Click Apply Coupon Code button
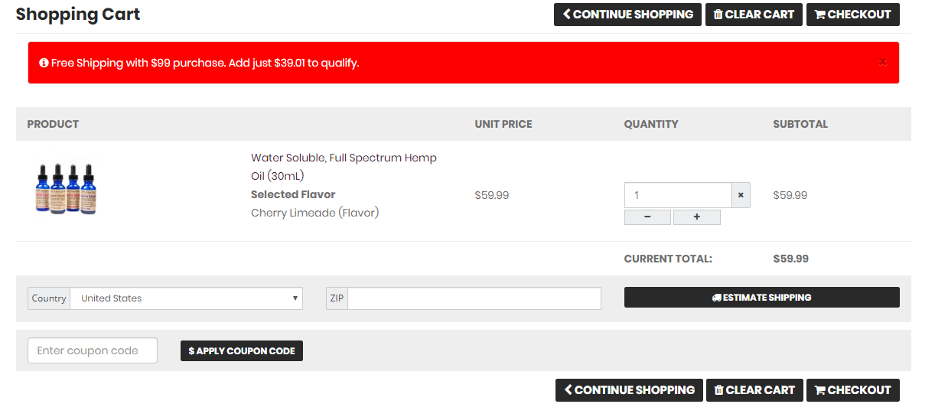Image resolution: width=935 pixels, height=417 pixels. pos(242,351)
